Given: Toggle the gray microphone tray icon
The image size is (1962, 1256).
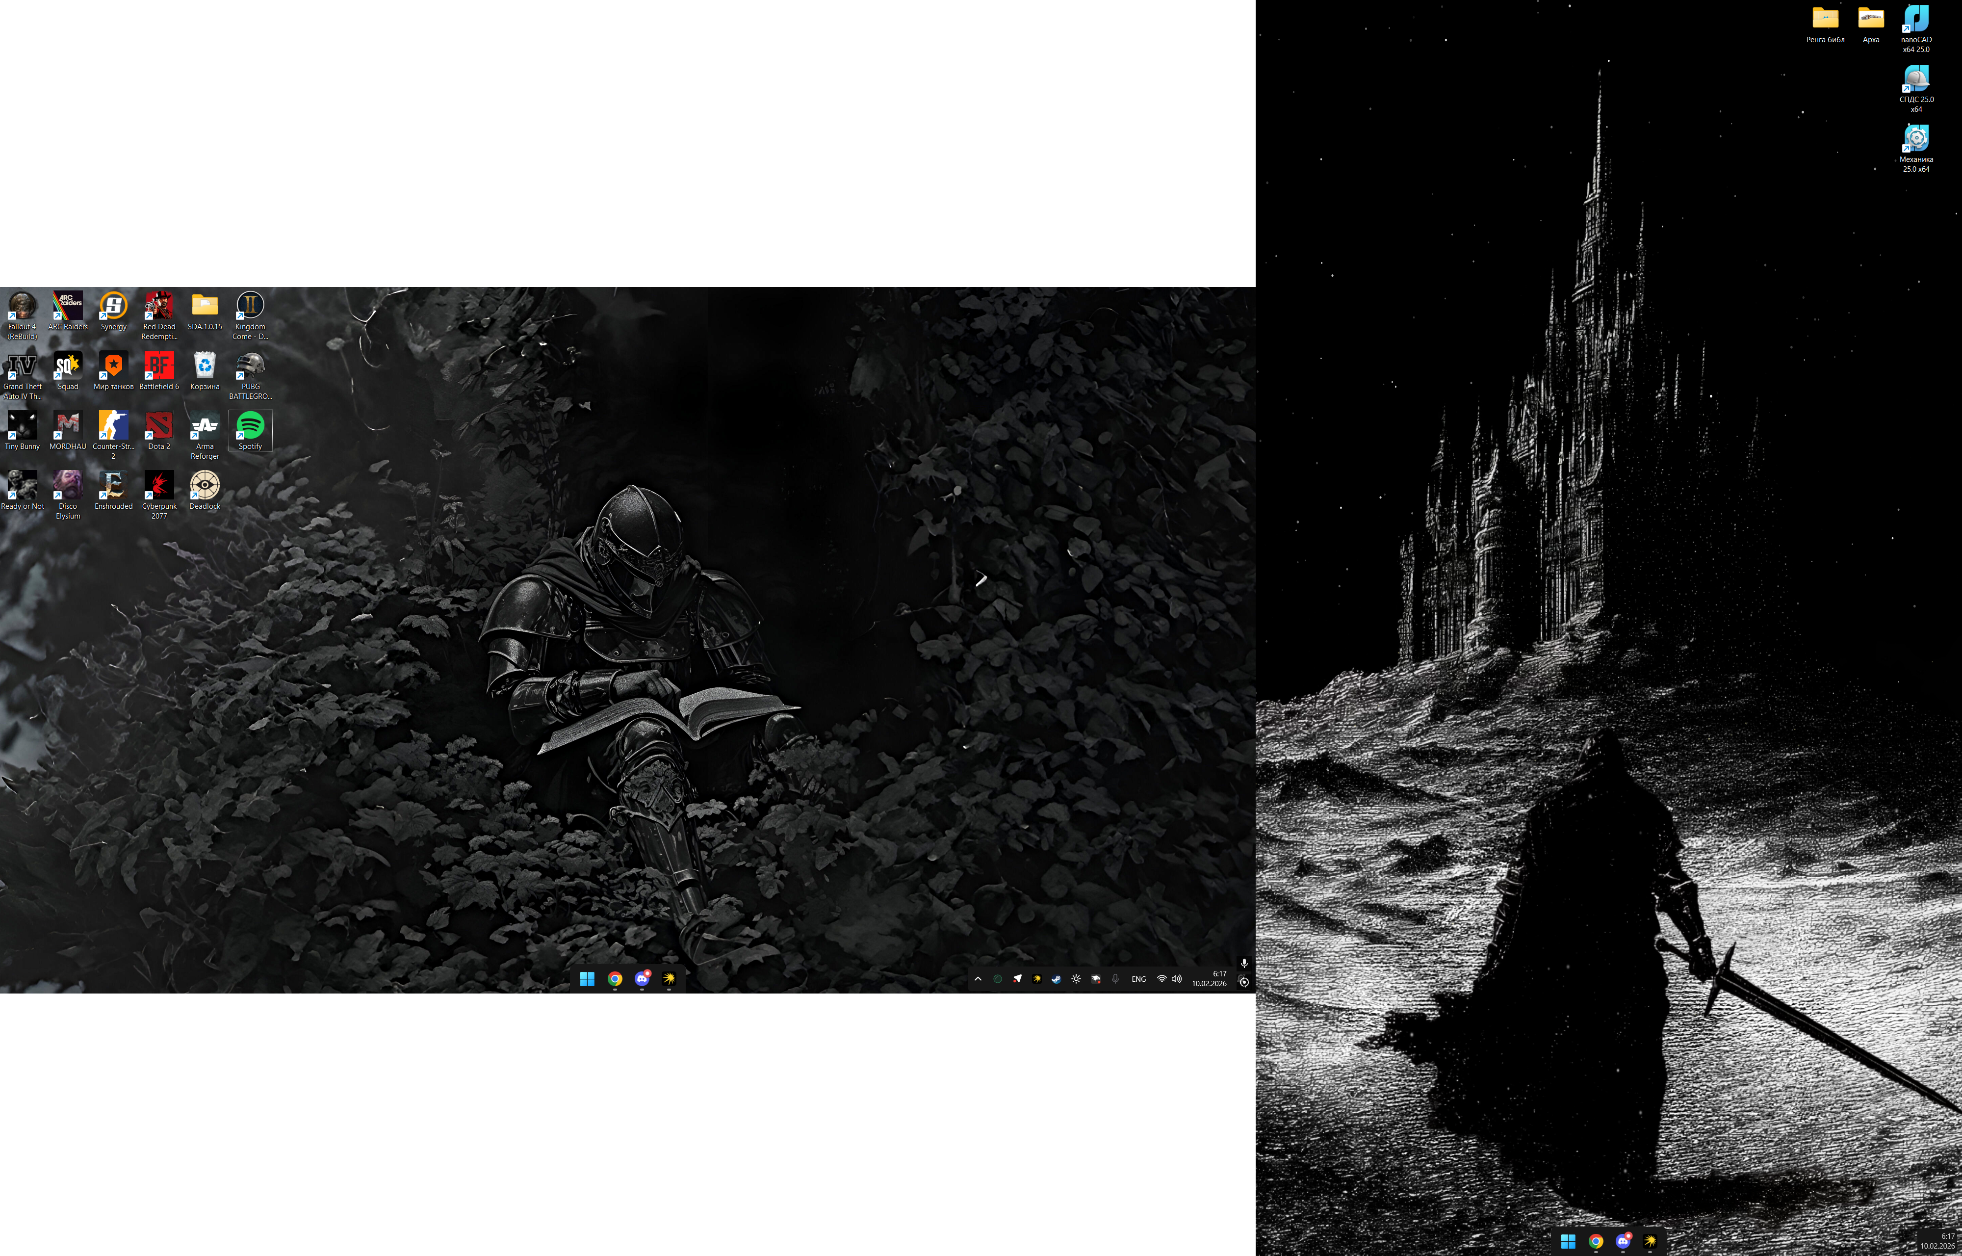Looking at the screenshot, I should click(x=1115, y=979).
